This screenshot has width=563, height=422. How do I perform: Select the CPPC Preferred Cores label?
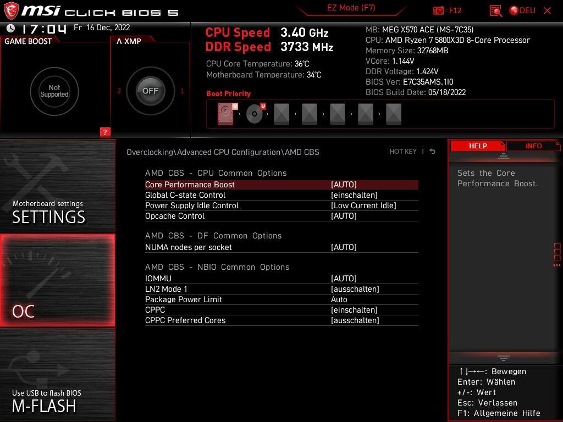click(185, 320)
